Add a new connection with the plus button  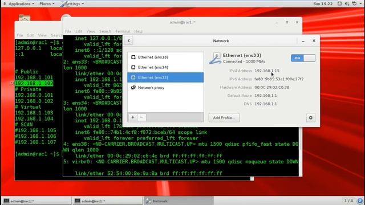(133, 117)
